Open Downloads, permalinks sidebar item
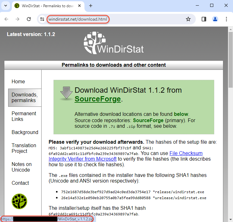 25,98
